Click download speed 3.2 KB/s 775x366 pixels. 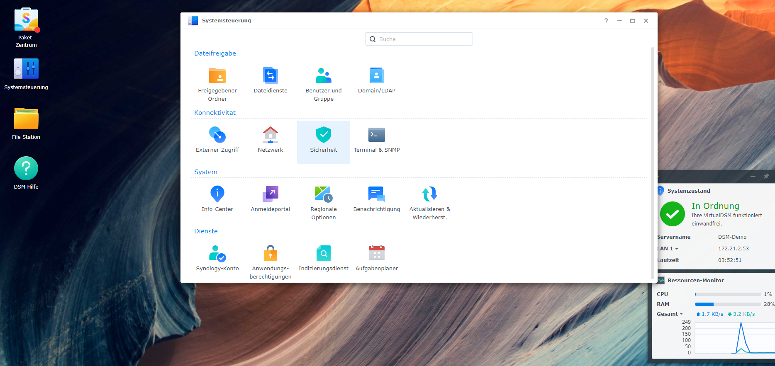(741, 314)
